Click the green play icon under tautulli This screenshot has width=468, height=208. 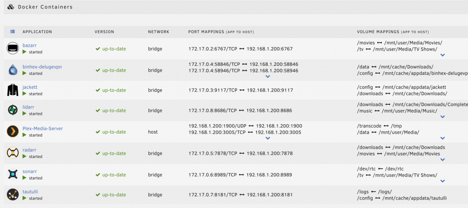coord(25,198)
